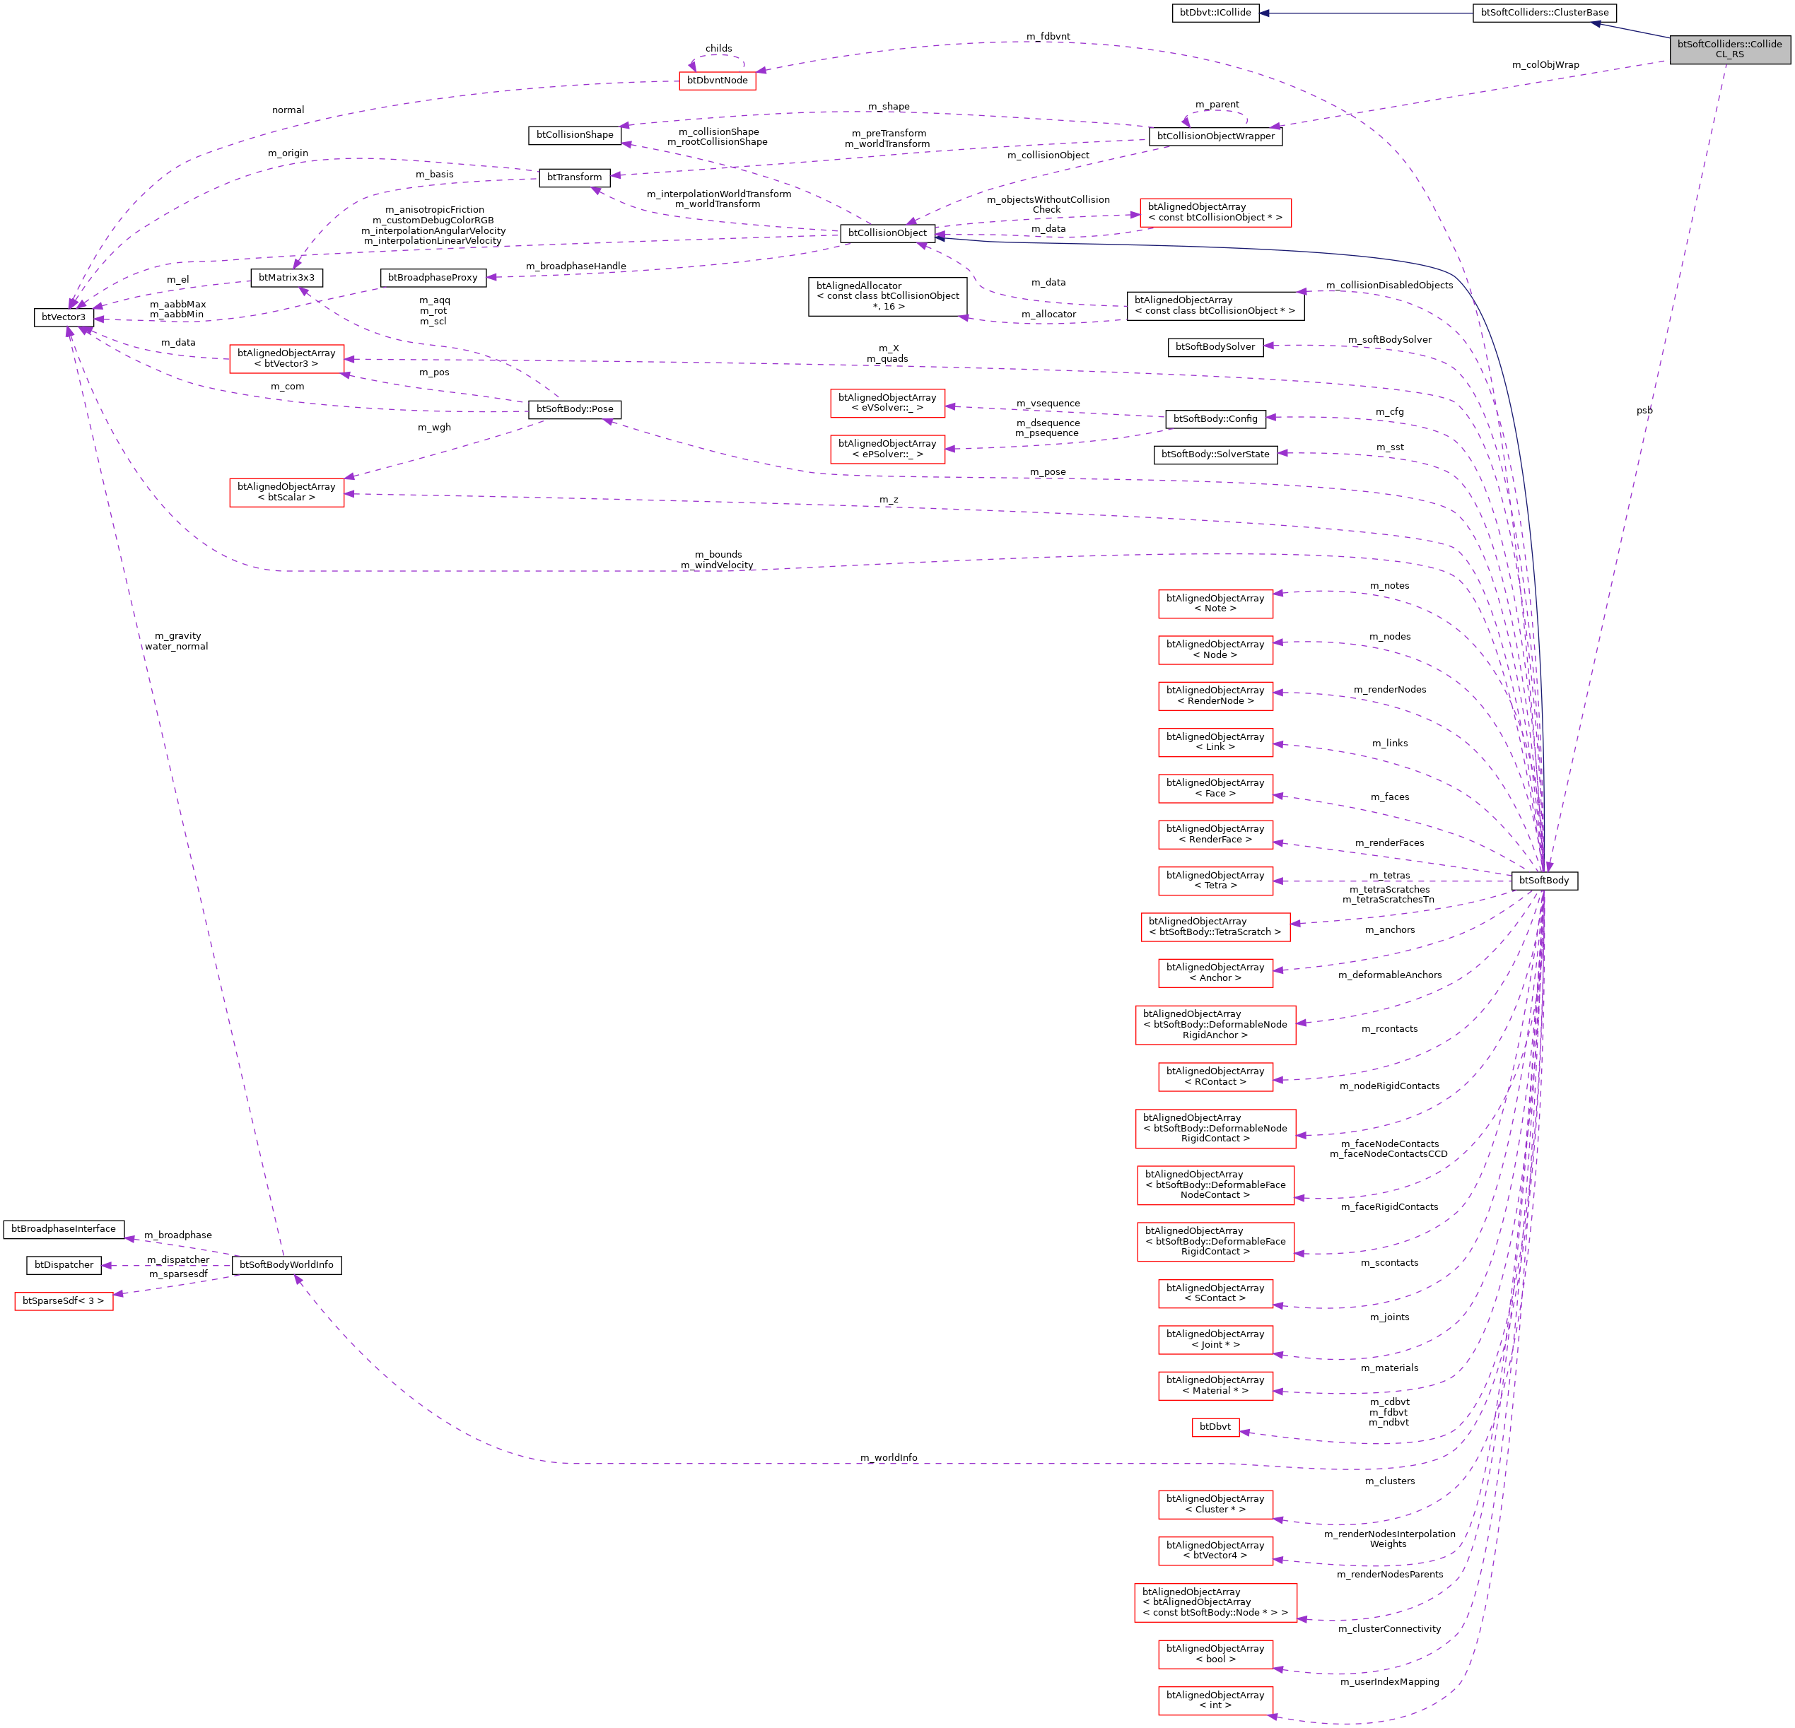Open btAlignedObjectArray btVector3 node
The image size is (1795, 1728).
286,359
